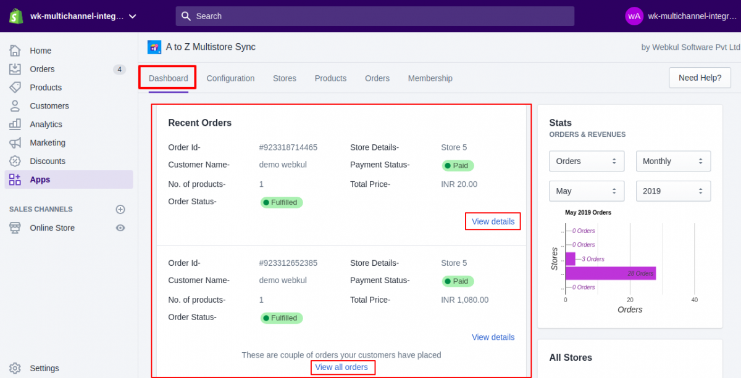
Task: Open the 2019 year dropdown
Action: pos(673,191)
